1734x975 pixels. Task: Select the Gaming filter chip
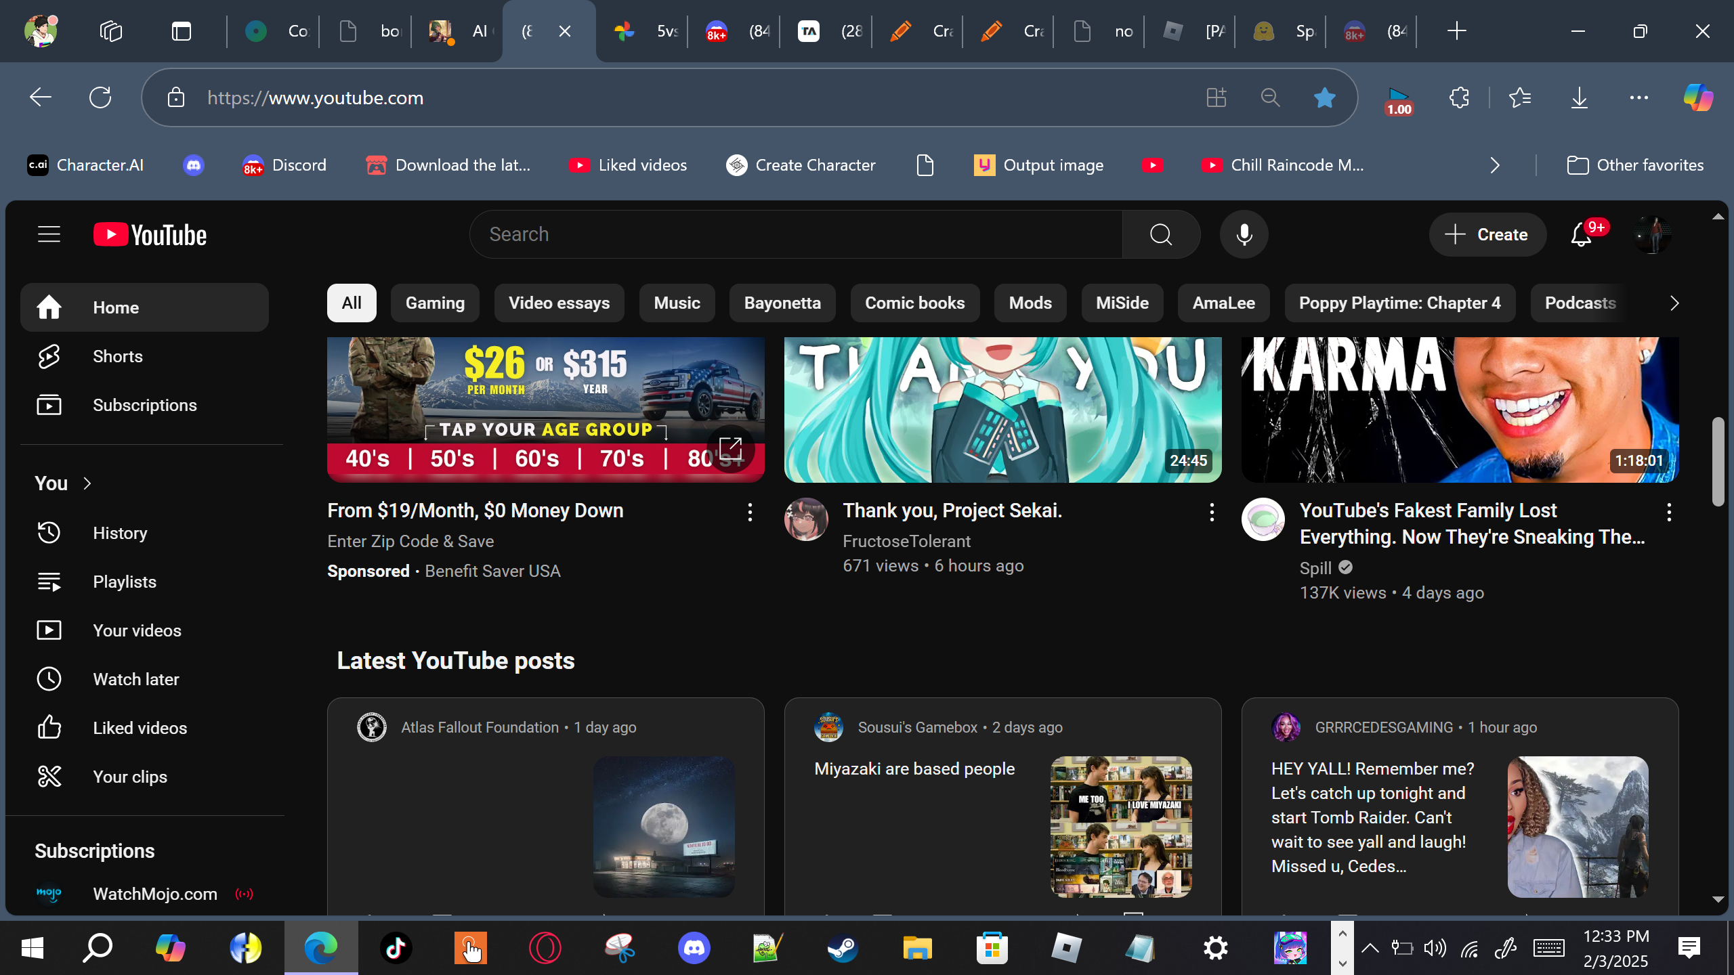(435, 303)
